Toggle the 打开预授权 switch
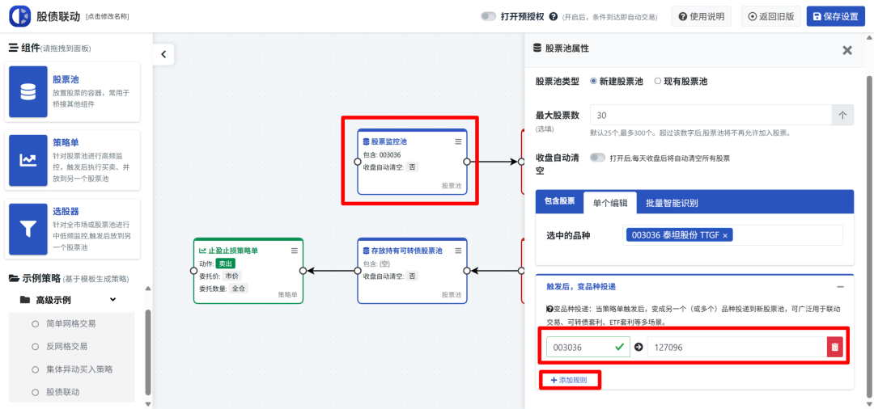874x409 pixels. click(x=488, y=16)
